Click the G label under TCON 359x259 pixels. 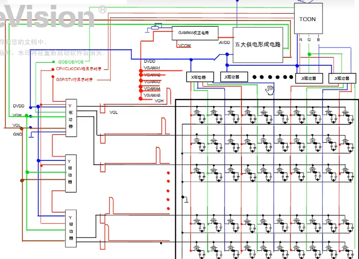point(309,40)
